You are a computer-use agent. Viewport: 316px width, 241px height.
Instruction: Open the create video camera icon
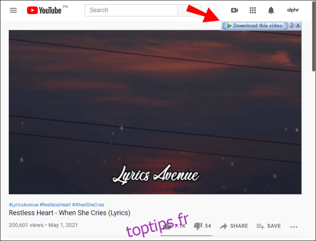[234, 10]
